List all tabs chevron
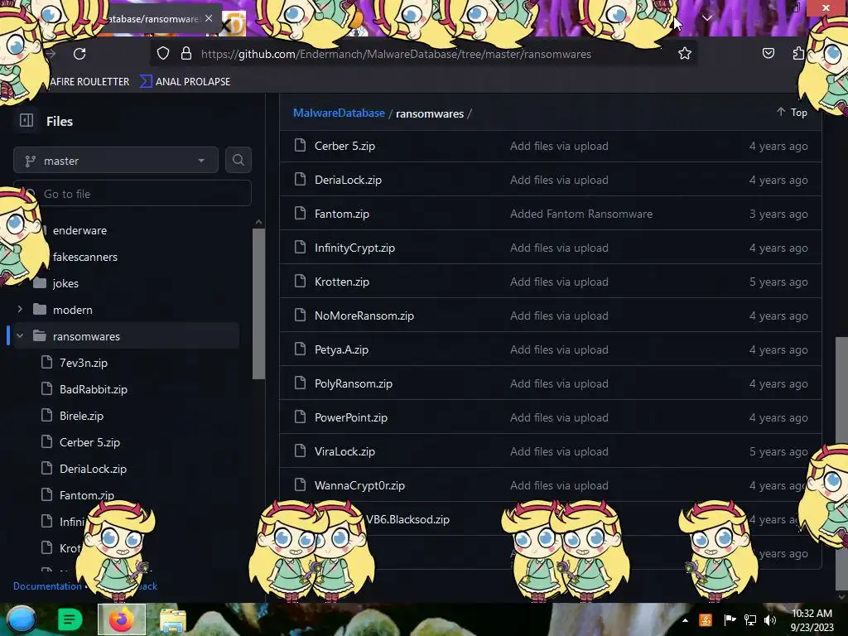The image size is (848, 636). click(x=707, y=18)
